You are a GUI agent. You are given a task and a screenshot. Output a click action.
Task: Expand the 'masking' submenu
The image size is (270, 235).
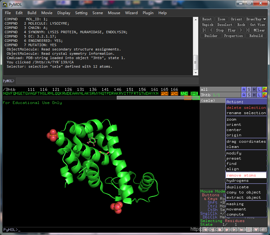[x=246, y=204]
